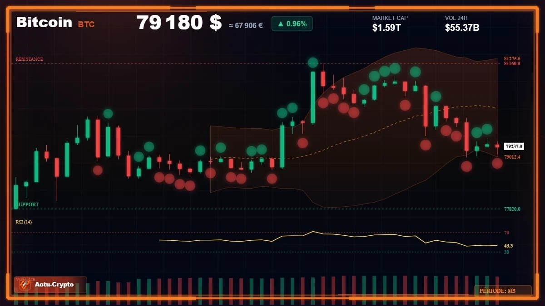
Task: Click the $55.37B volume value
Action: click(462, 28)
